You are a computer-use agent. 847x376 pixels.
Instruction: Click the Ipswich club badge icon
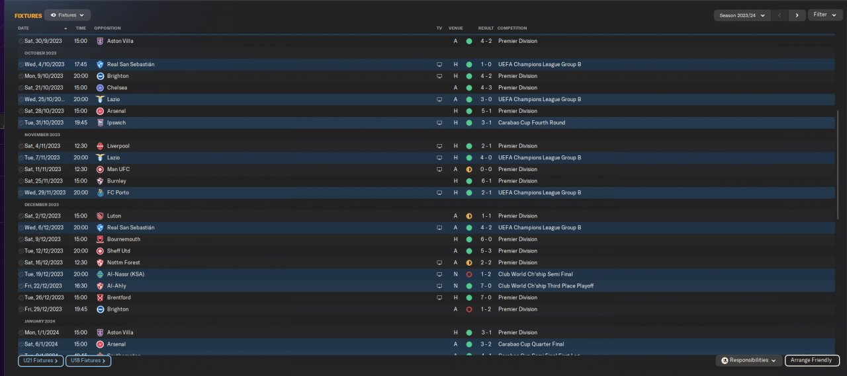[x=100, y=123]
